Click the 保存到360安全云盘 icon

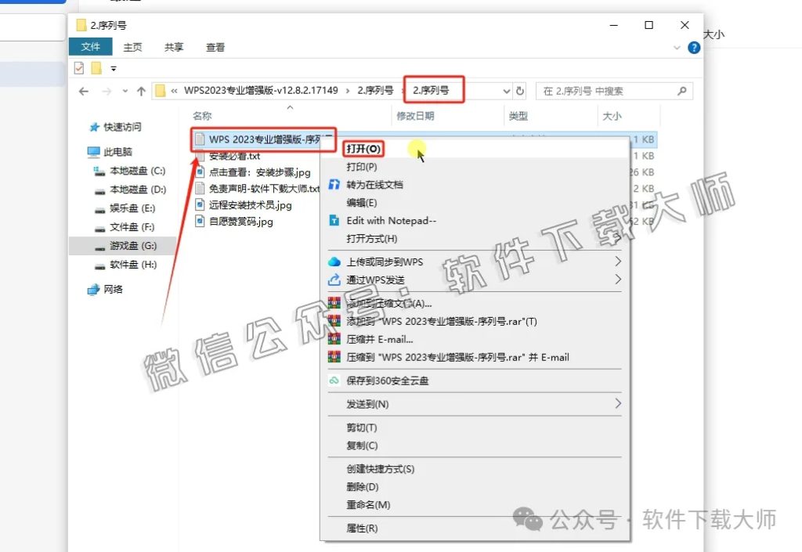click(x=335, y=381)
